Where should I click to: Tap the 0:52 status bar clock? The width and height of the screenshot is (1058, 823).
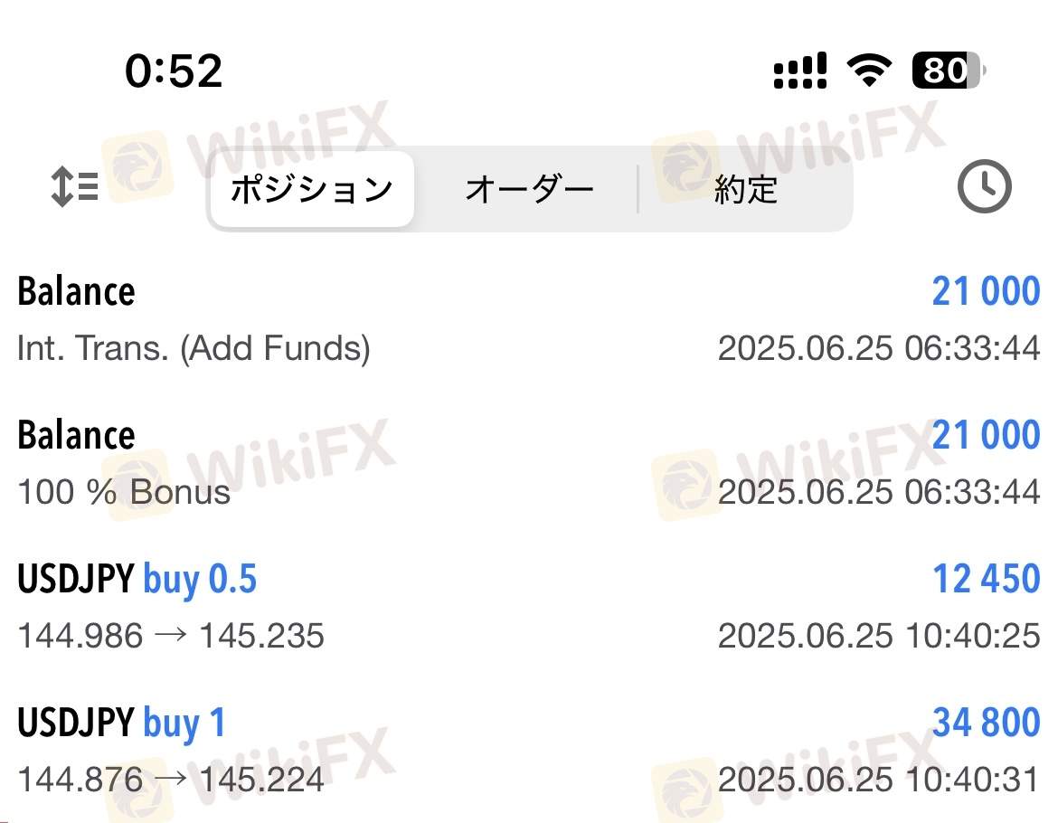(x=174, y=71)
